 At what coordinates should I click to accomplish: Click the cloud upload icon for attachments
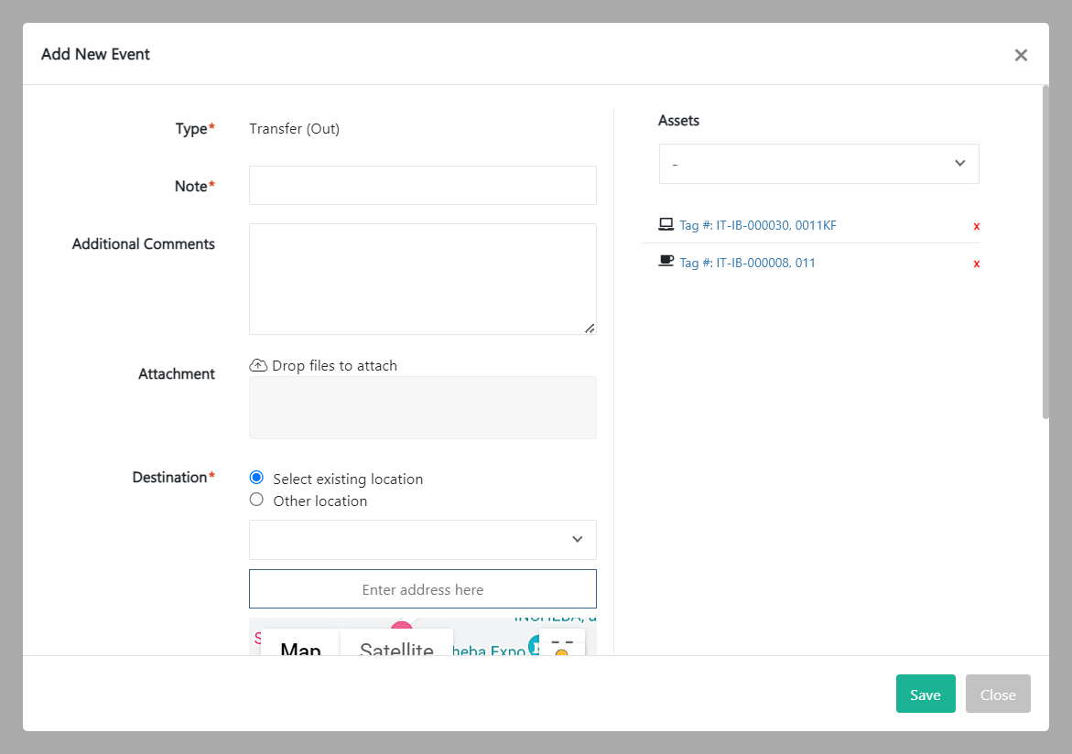coord(258,365)
